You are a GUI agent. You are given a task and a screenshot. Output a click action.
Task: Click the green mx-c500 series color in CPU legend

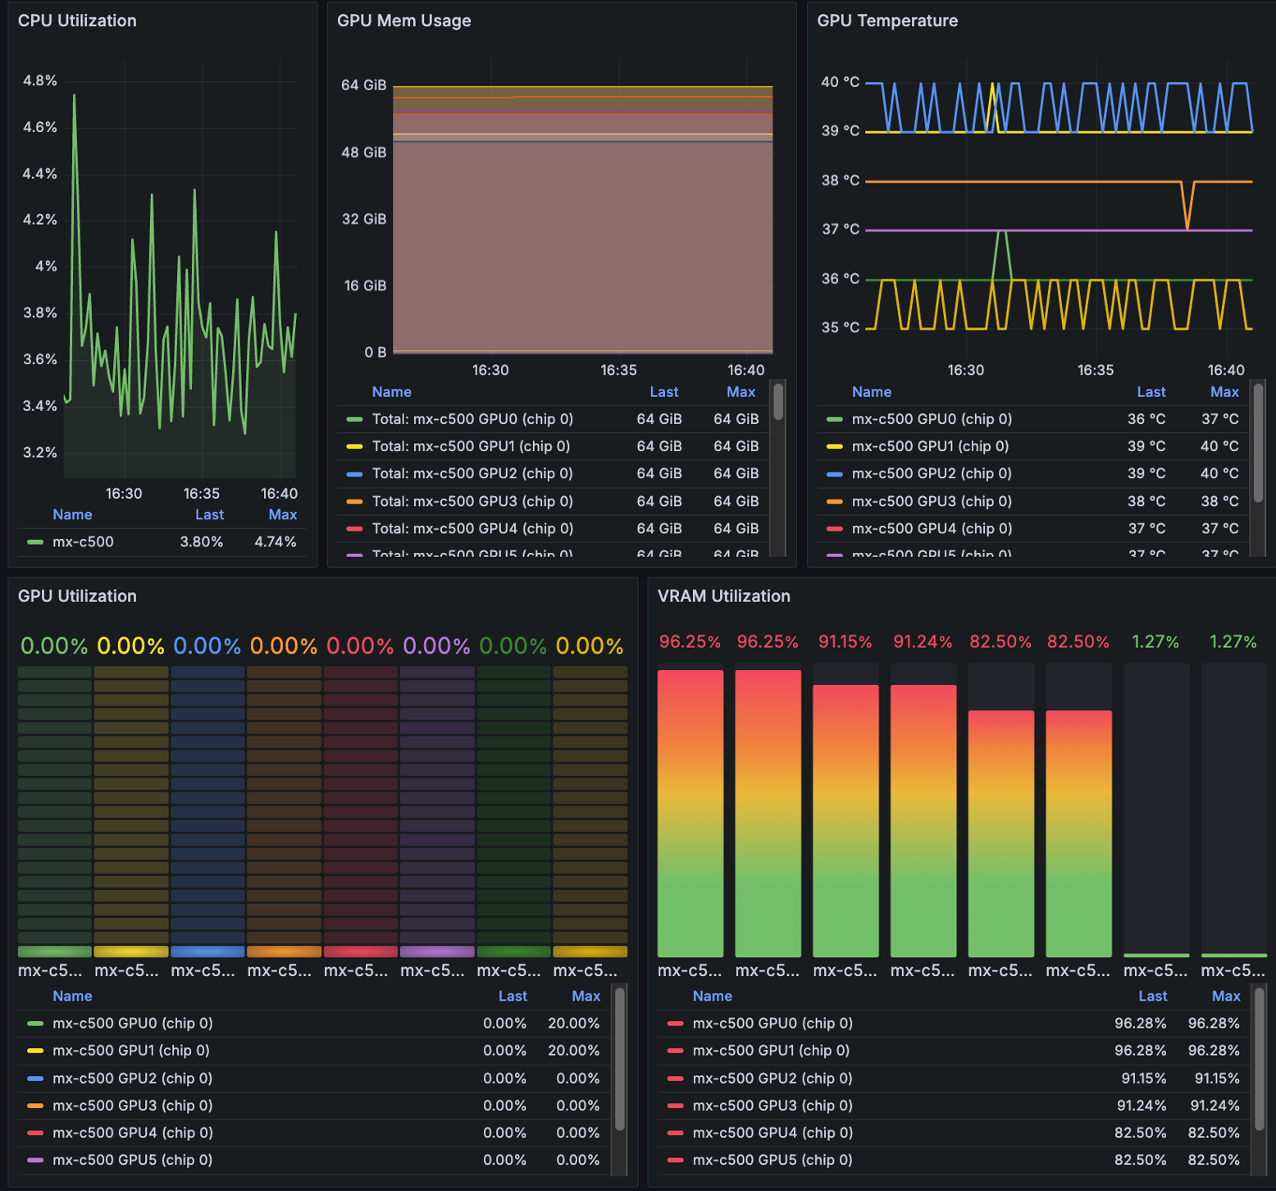[x=35, y=542]
